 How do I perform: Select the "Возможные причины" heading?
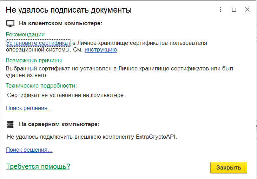34,60
